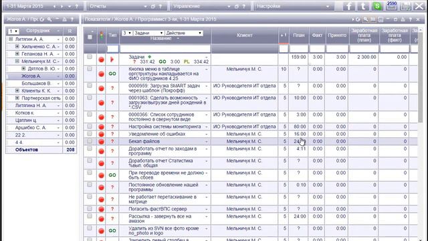Check the box for Рассылка - завернуть все
The width and height of the screenshot is (428, 241).
(90, 216)
